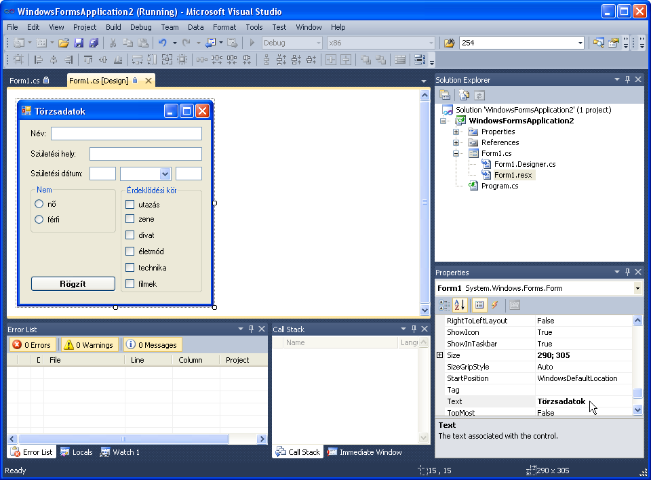Pin the Solution Explorer panel
The width and height of the screenshot is (651, 480).
click(627, 79)
